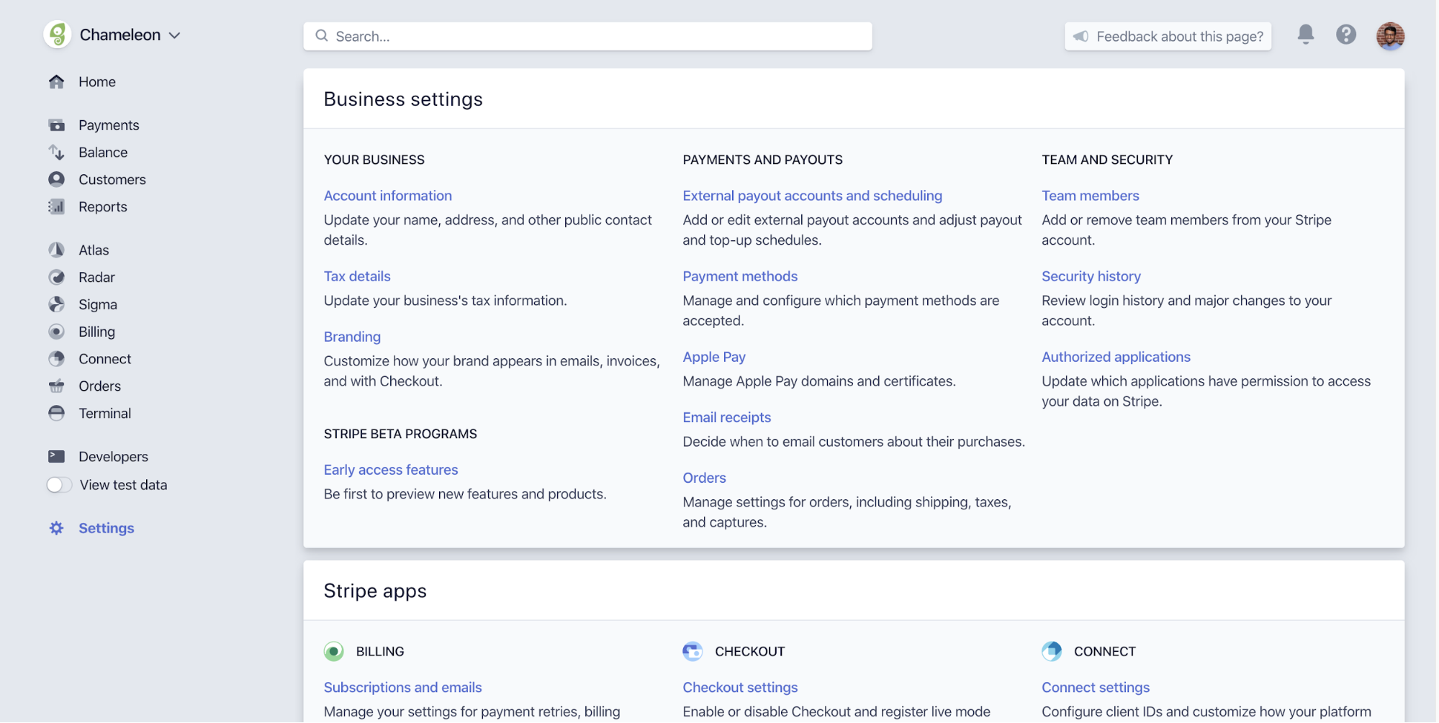Open Security history link

tap(1091, 276)
